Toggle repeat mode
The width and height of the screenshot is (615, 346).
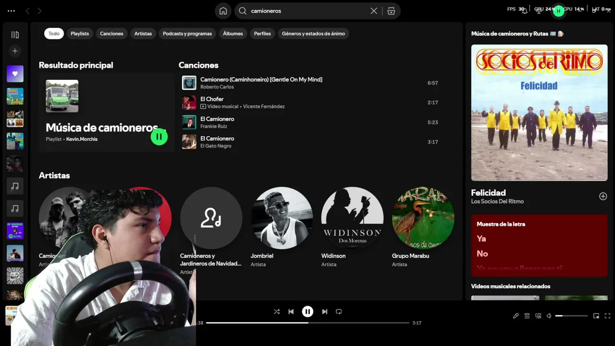tap(339, 311)
